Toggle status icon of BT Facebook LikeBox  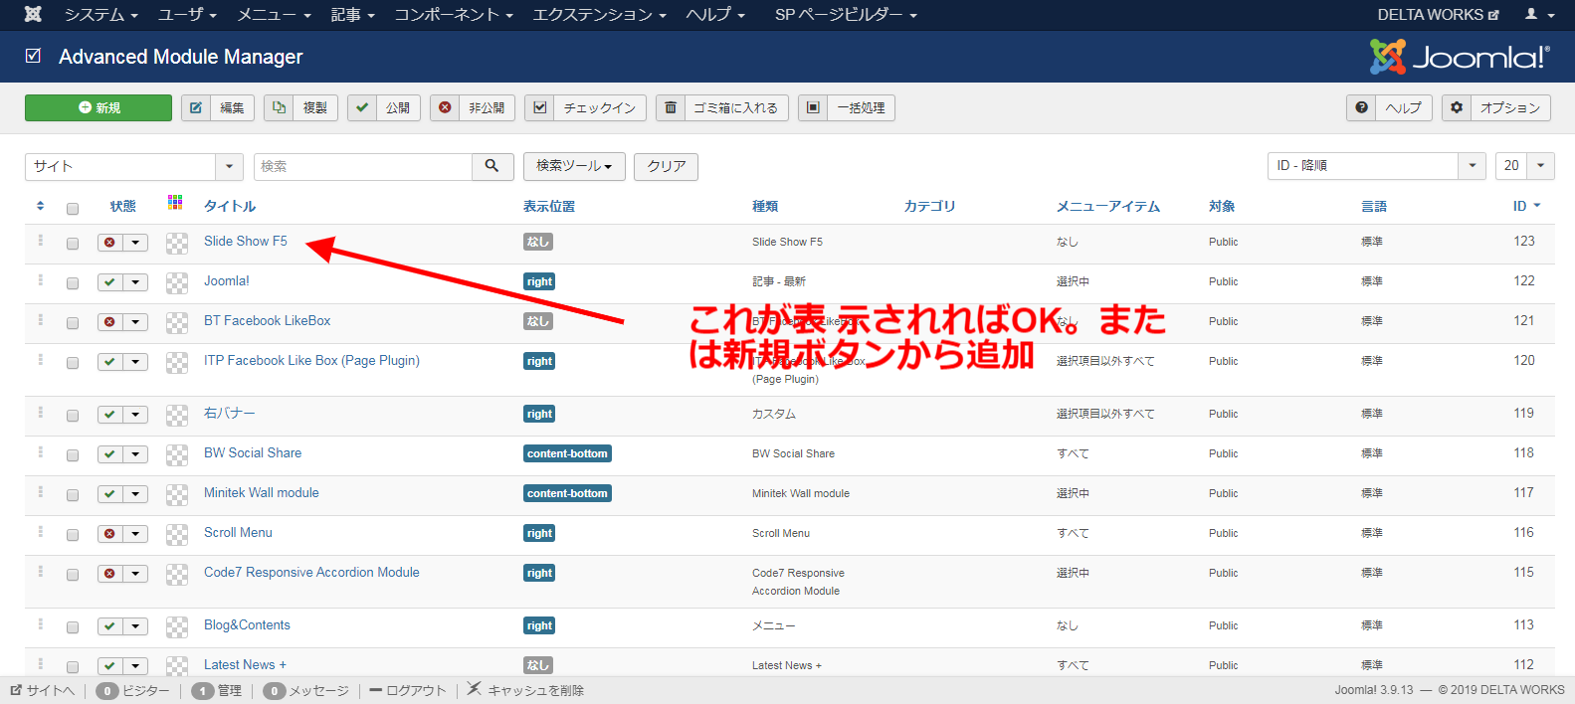(109, 322)
